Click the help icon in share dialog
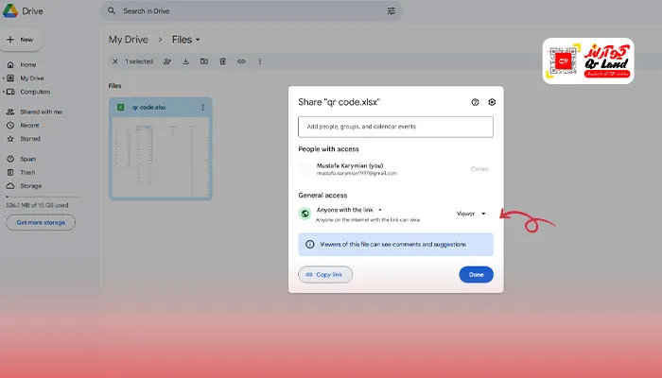The width and height of the screenshot is (662, 378). (475, 102)
